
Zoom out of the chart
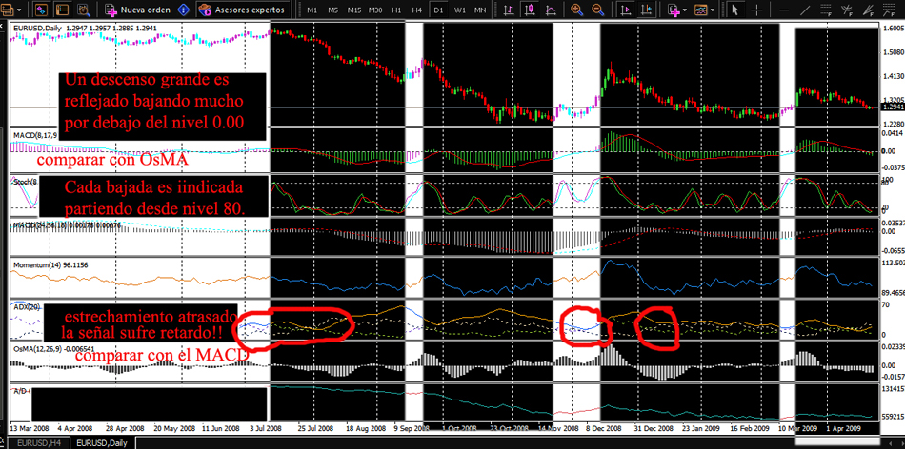(597, 10)
